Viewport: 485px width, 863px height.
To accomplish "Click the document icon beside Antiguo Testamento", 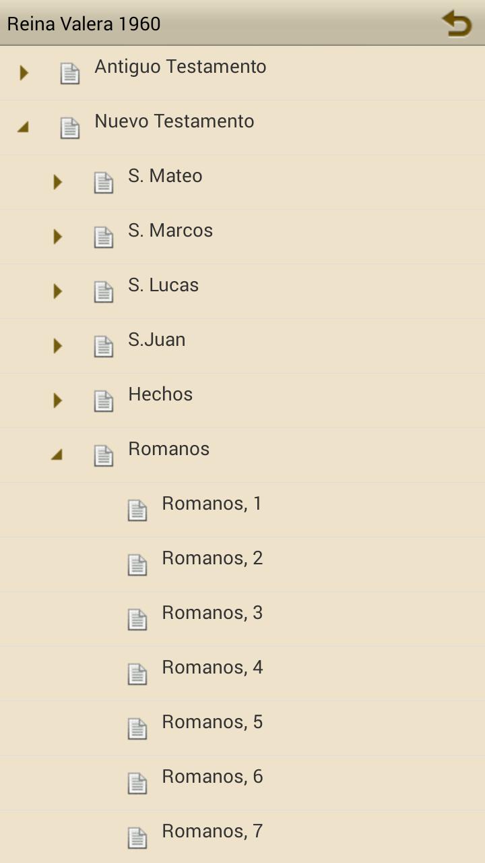I will point(70,73).
